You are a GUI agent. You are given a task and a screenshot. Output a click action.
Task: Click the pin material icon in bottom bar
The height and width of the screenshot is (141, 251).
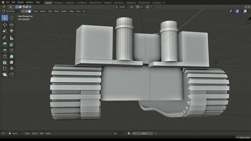pyautogui.click(x=156, y=133)
